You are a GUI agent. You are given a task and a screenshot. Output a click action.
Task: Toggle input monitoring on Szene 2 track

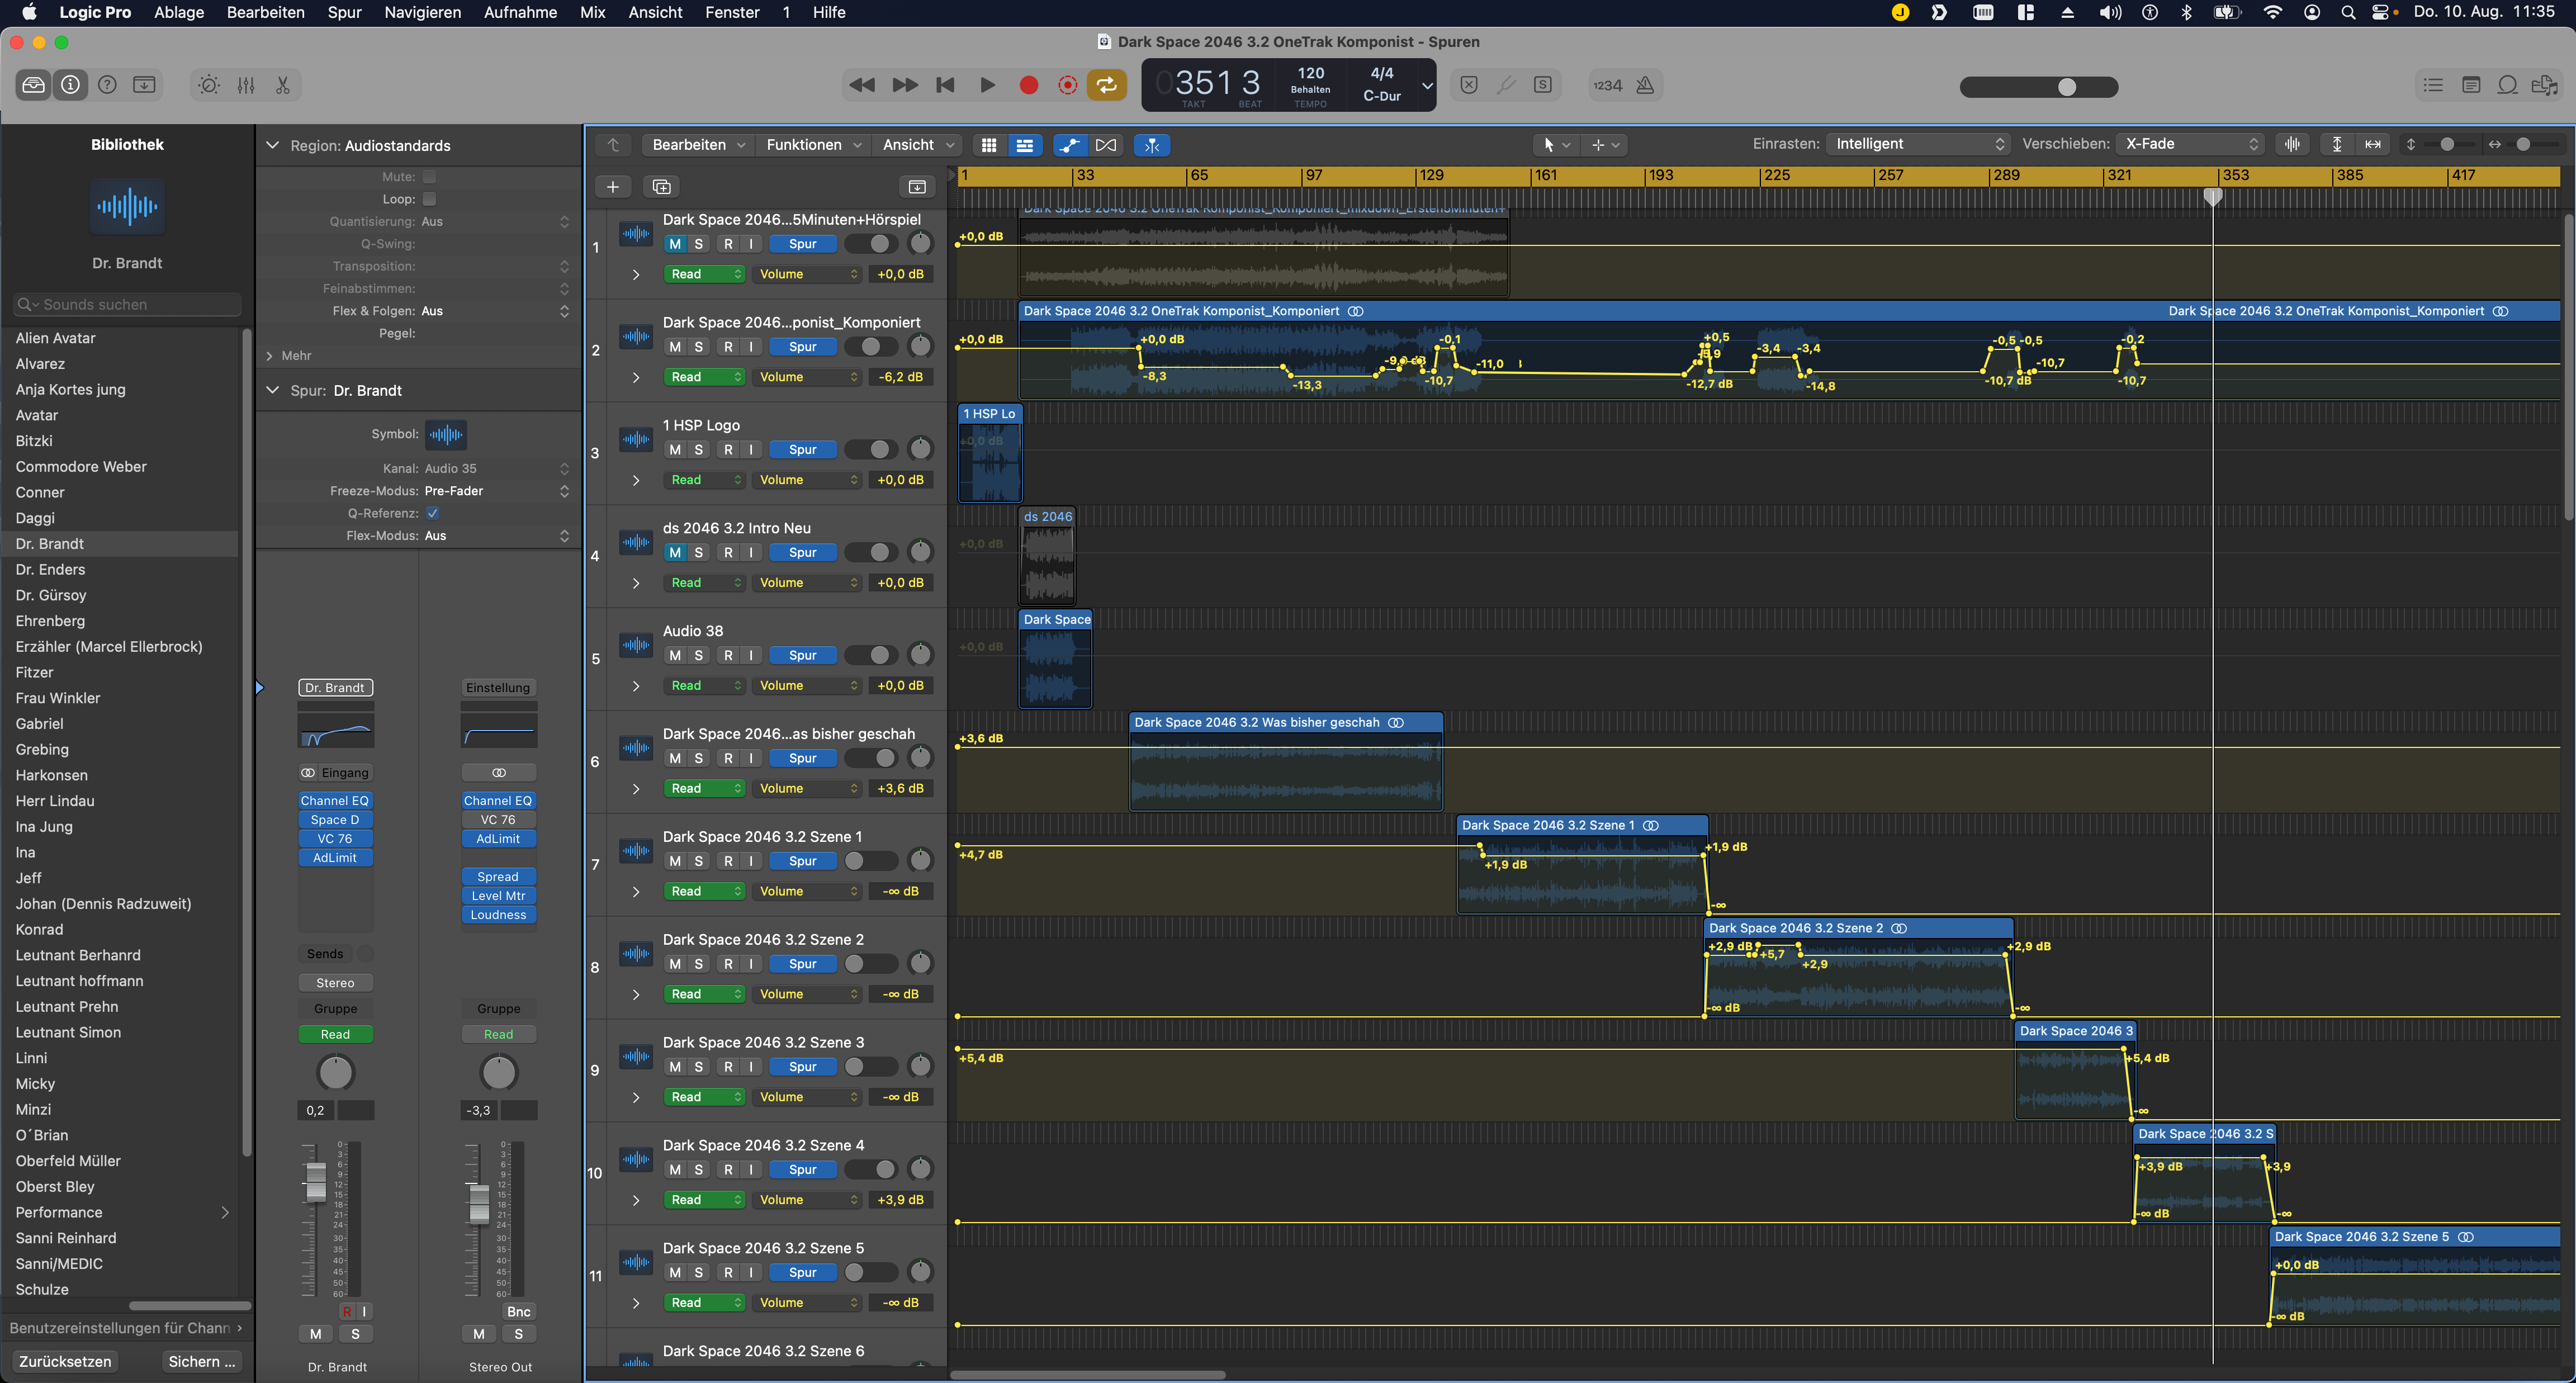(751, 964)
